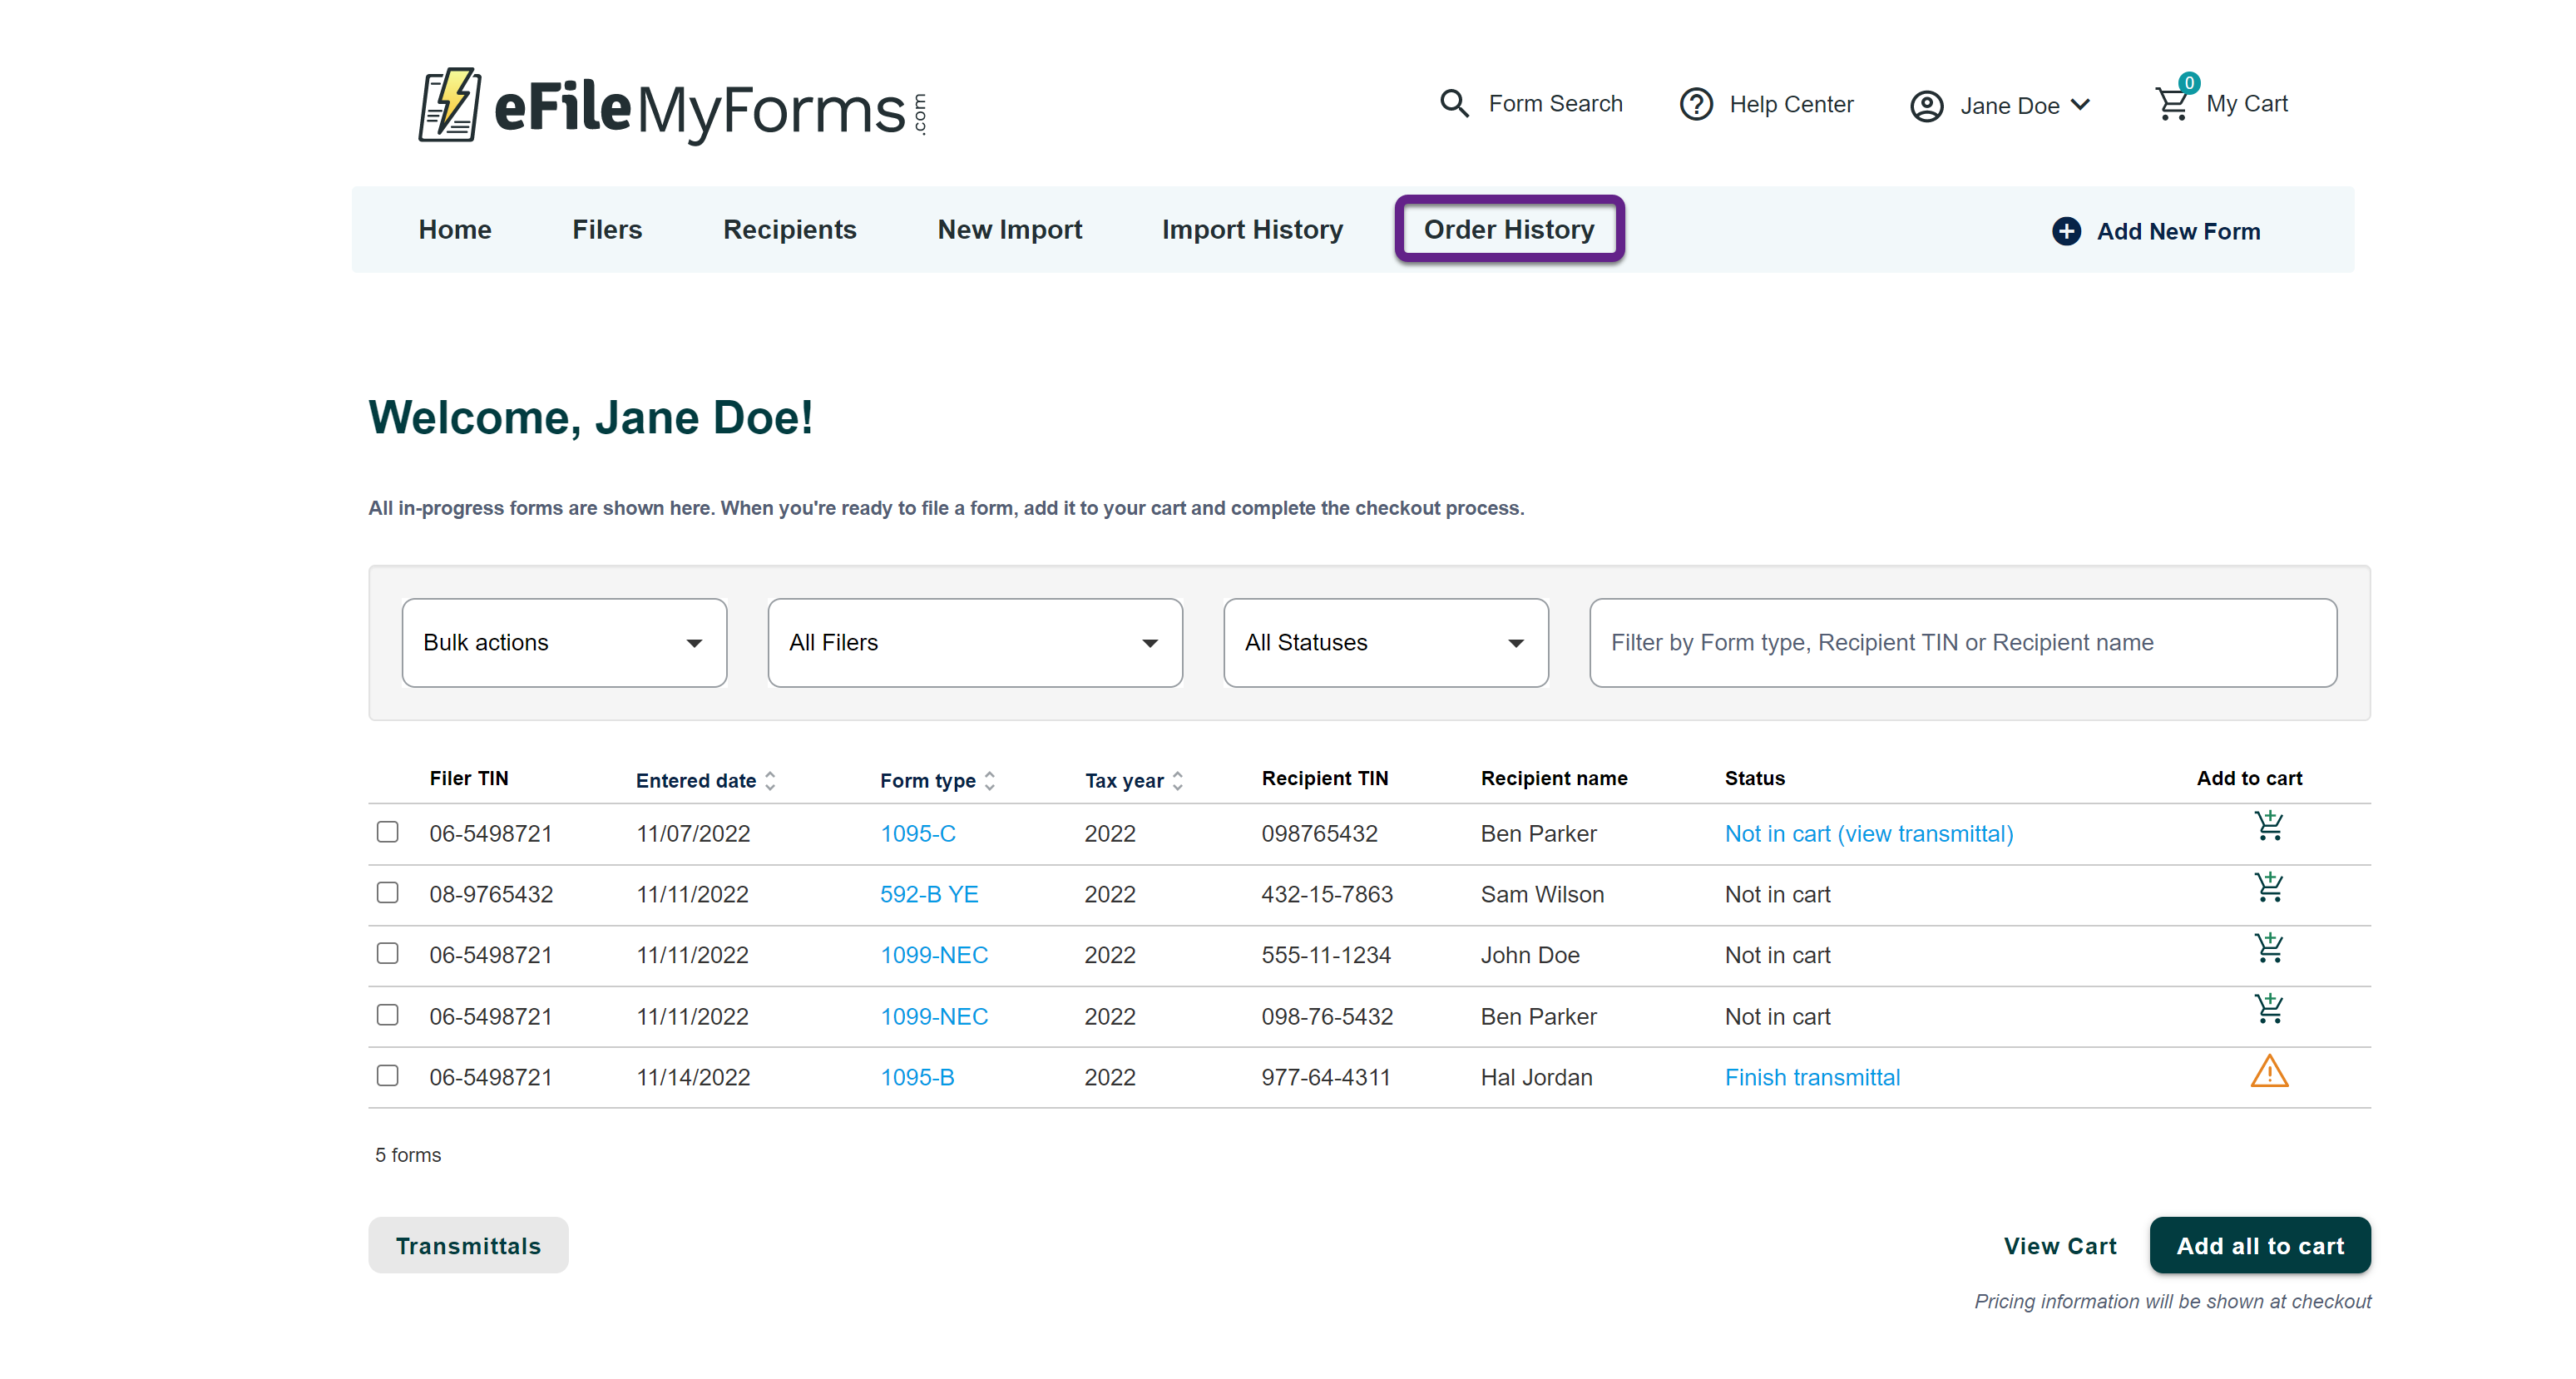Viewport: 2576px width, 1379px height.
Task: Tick the Hal Jordan 1095-B checkbox
Action: click(387, 1076)
